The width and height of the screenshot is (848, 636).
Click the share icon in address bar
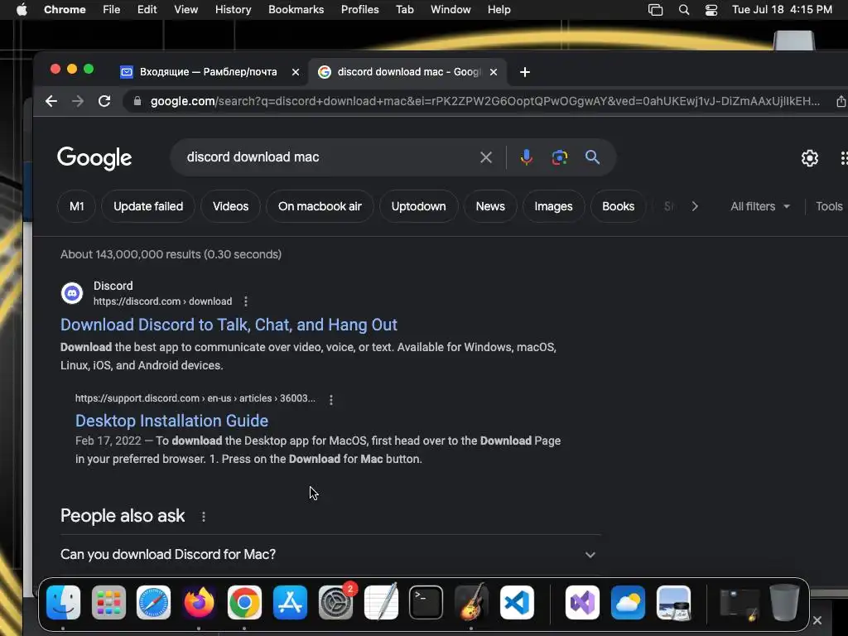pos(841,101)
